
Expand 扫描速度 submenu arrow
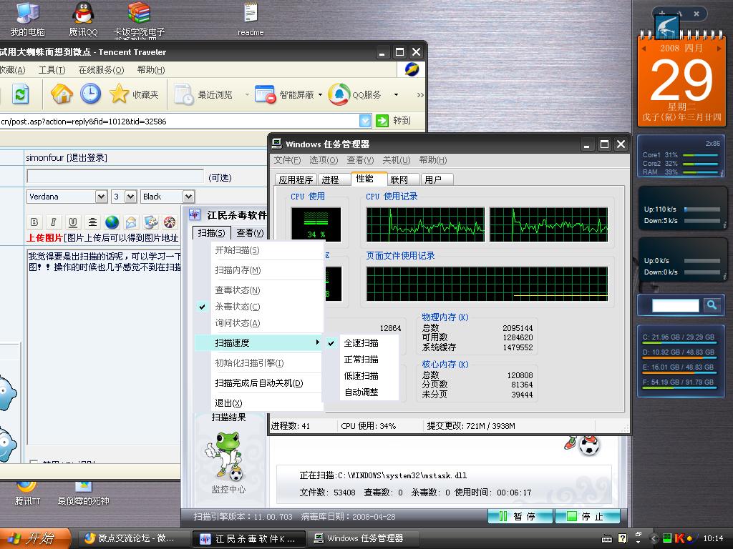coord(317,342)
